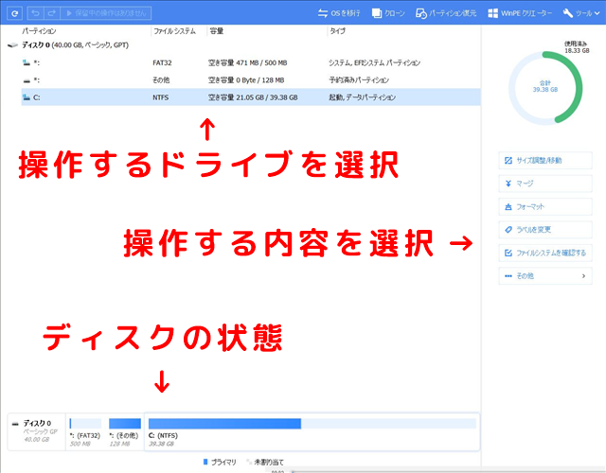Image resolution: width=606 pixels, height=473 pixels.
Task: Click サイズ調整/移動 button
Action: coord(545,160)
